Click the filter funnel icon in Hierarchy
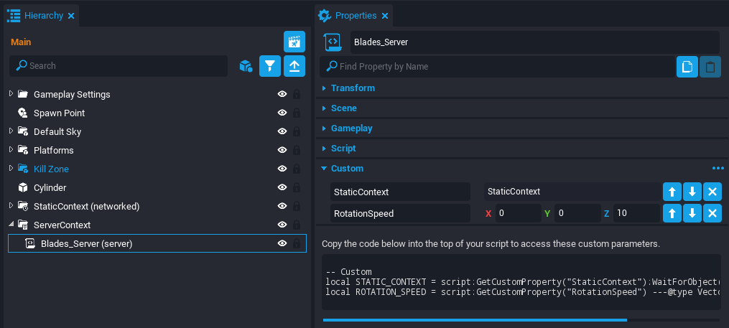Viewport: 729px width, 328px height. (269, 66)
